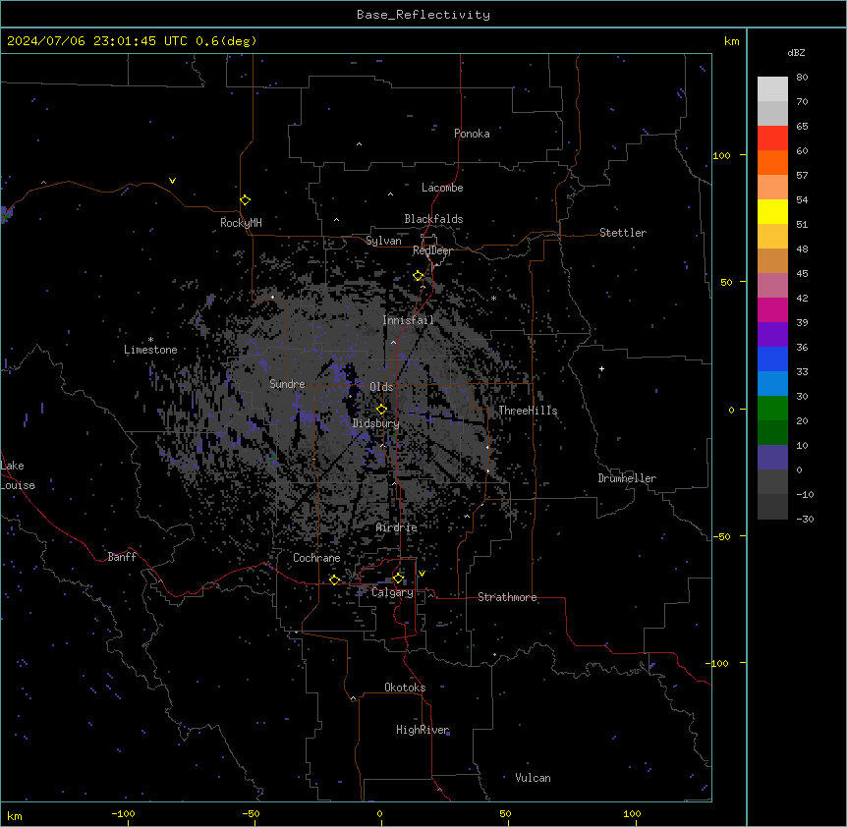Click the Calgary city label
Image resolution: width=847 pixels, height=827 pixels.
click(392, 592)
